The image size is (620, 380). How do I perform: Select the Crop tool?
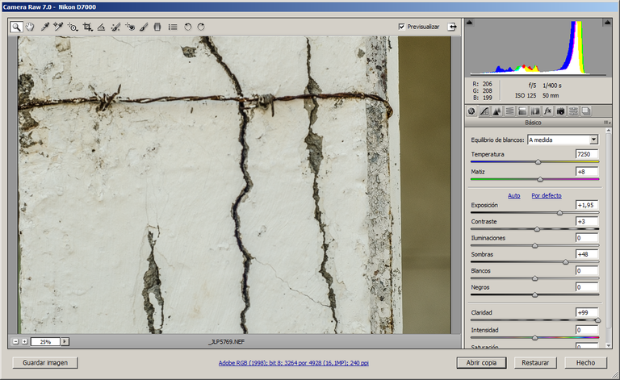pos(87,27)
